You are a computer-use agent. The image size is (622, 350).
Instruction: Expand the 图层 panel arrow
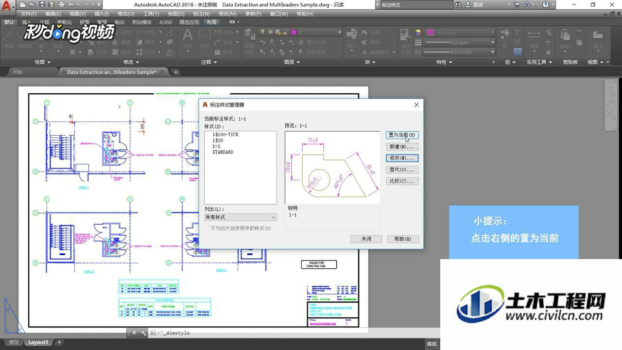(x=298, y=62)
